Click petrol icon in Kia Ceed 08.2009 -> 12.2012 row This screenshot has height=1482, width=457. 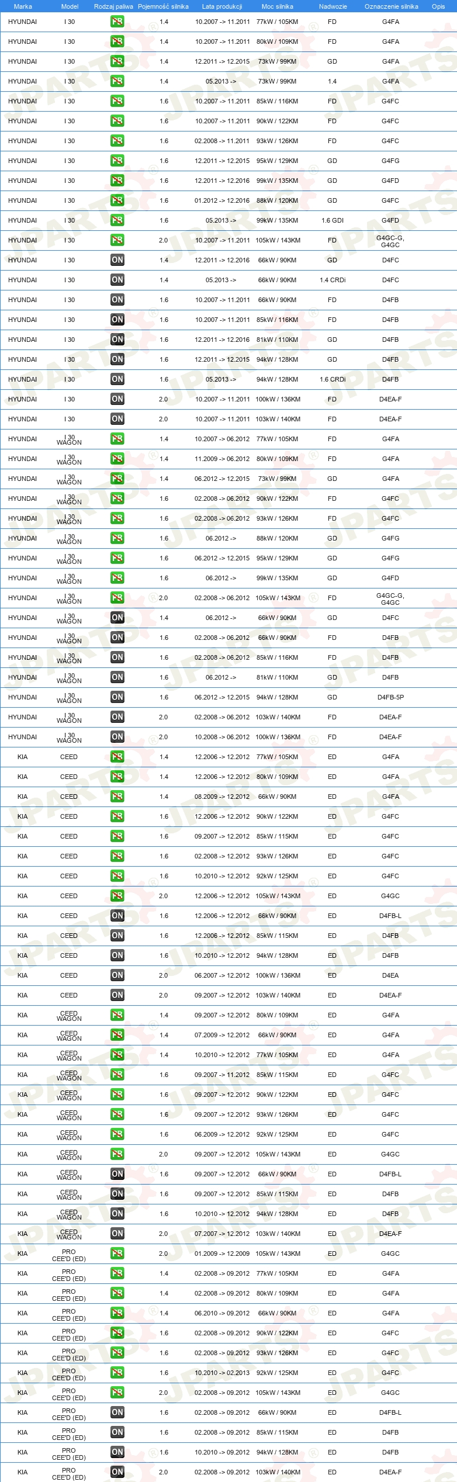pyautogui.click(x=117, y=797)
